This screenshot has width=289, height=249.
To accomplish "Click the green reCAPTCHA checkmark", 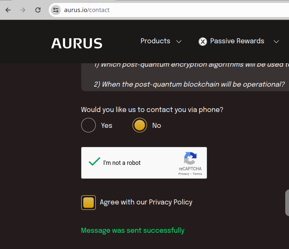I will [x=95, y=162].
